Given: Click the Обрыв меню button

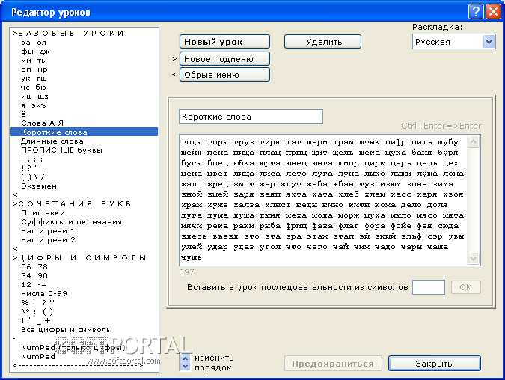Looking at the screenshot, I should 224,75.
